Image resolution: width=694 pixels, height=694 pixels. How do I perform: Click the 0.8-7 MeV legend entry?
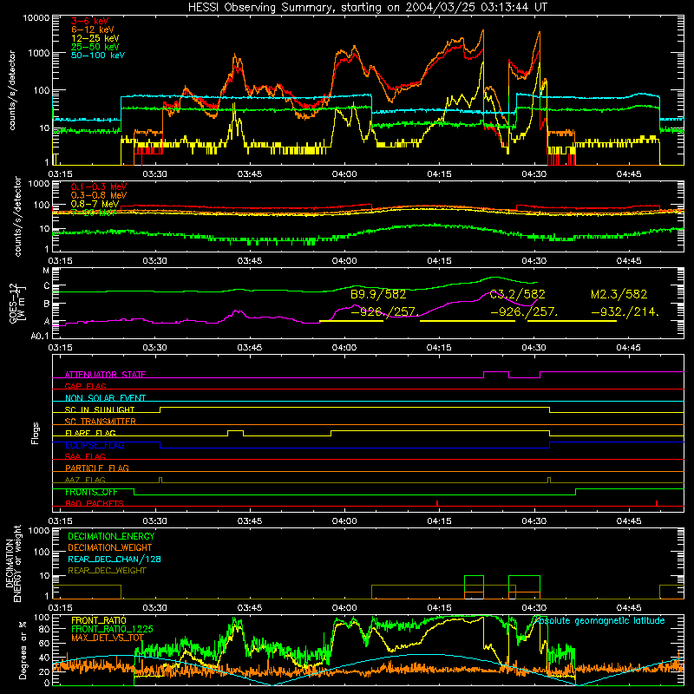point(95,204)
